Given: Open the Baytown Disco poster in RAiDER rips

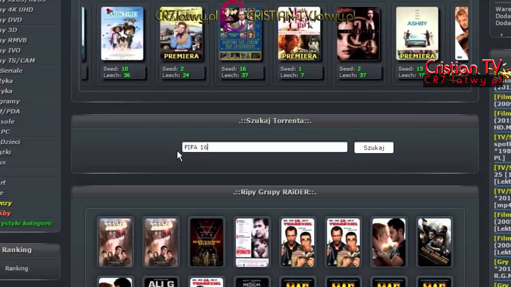Looking at the screenshot, I should tap(206, 242).
